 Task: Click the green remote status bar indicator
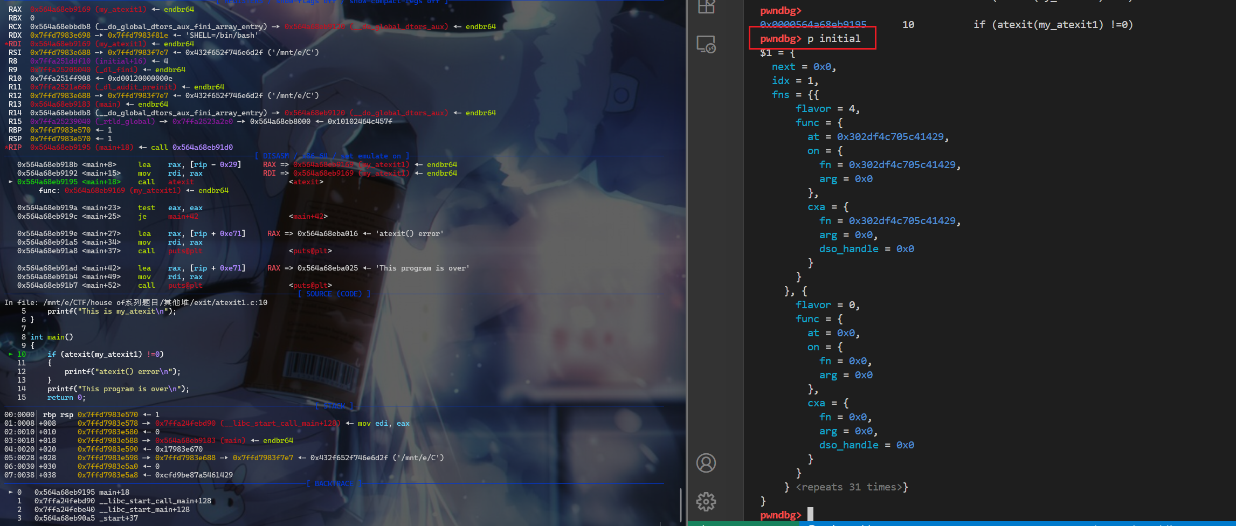pyautogui.click(x=701, y=523)
